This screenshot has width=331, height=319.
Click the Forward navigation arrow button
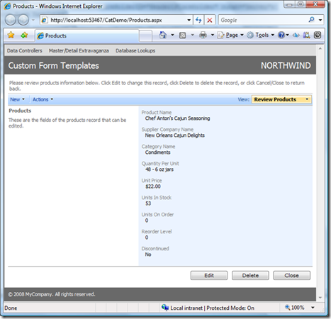pos(23,20)
